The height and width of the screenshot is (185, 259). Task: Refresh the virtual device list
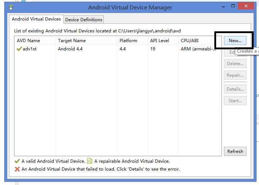click(235, 151)
